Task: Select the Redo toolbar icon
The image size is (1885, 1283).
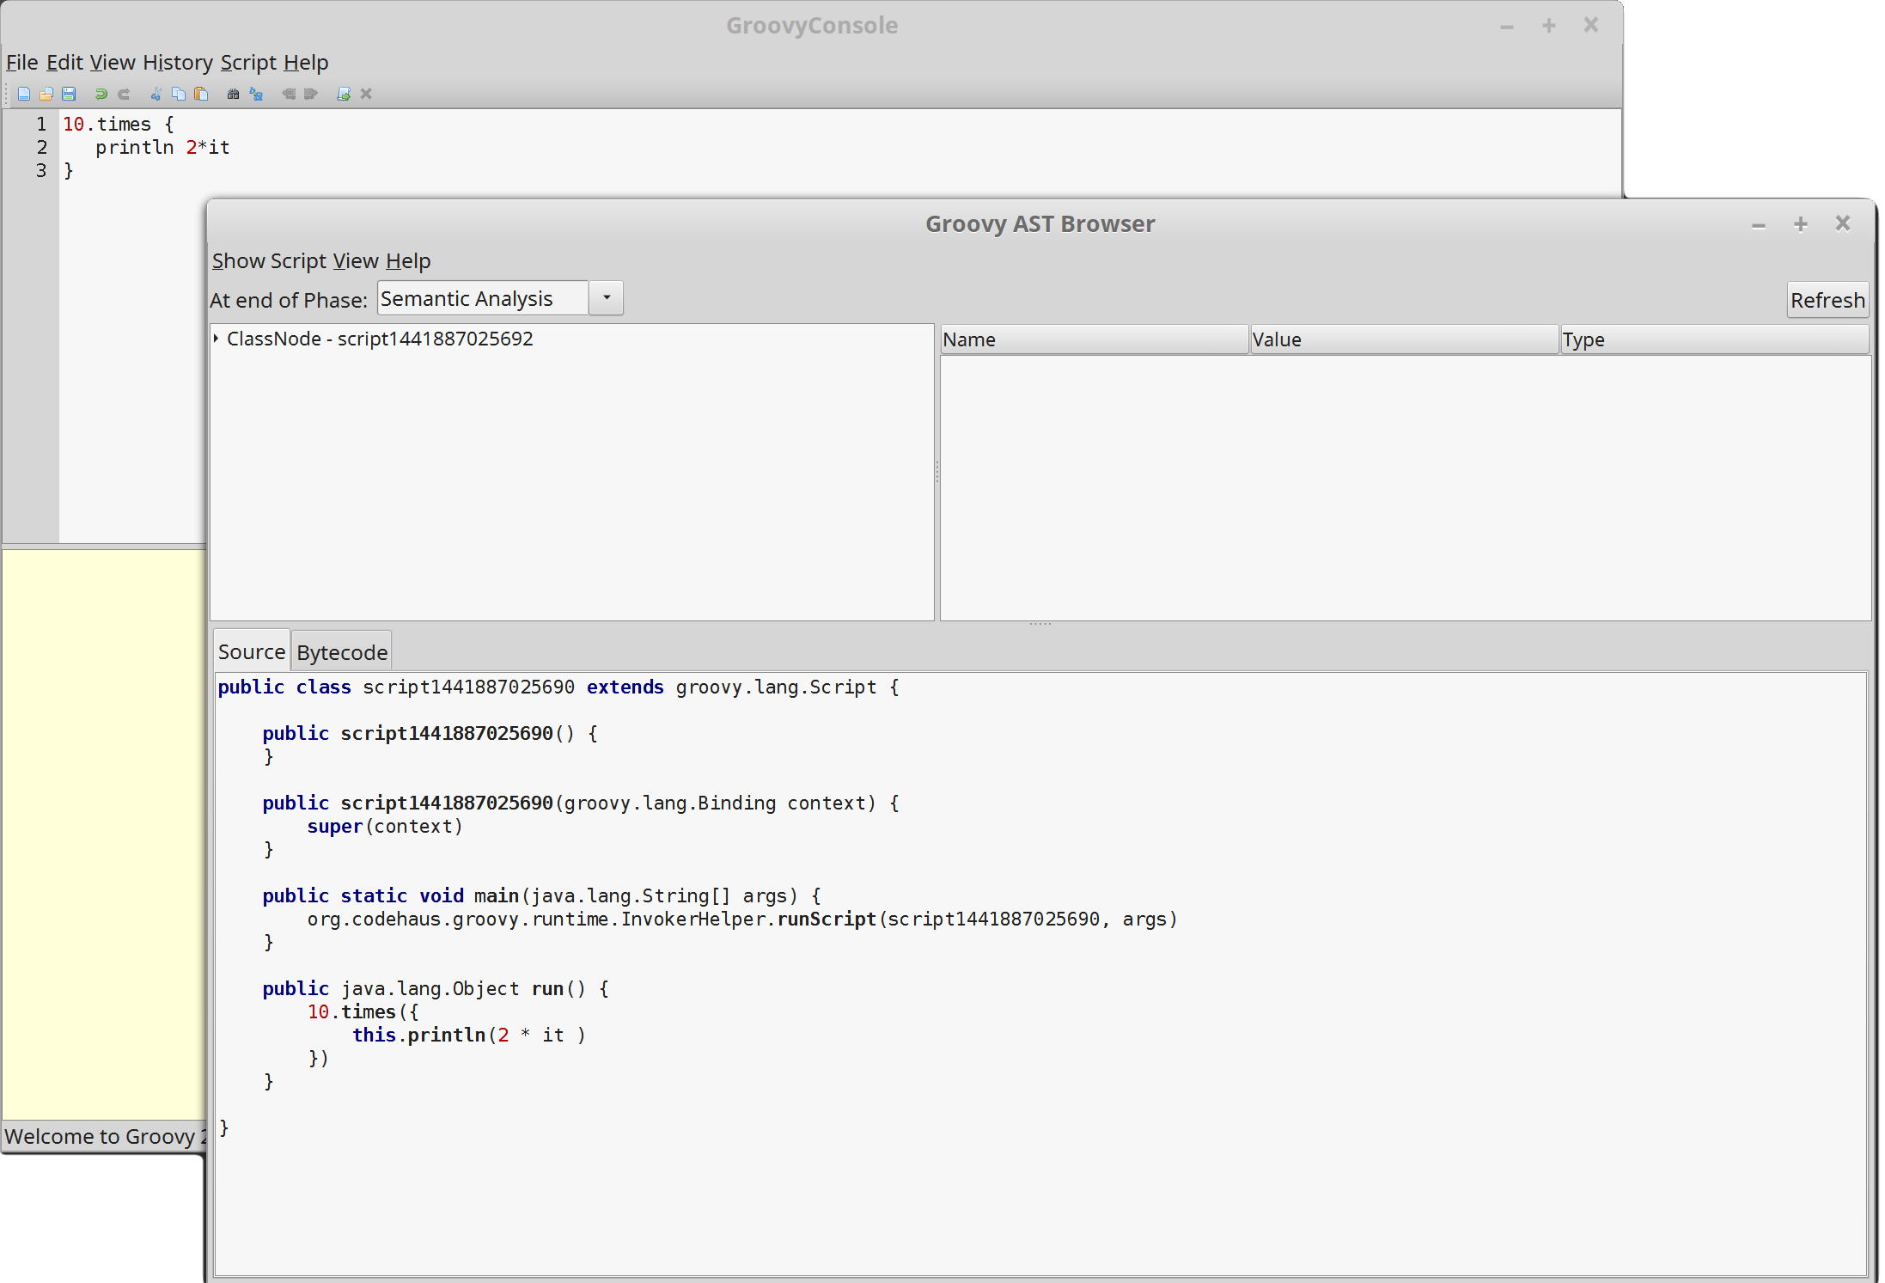Action: click(124, 95)
